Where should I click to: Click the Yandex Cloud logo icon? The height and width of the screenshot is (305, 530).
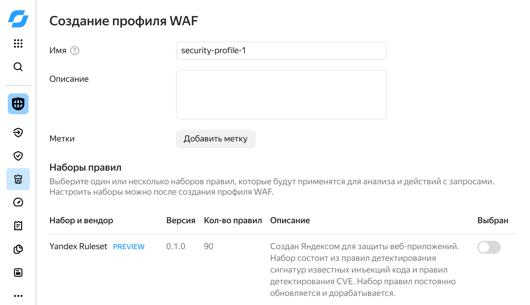18,18
